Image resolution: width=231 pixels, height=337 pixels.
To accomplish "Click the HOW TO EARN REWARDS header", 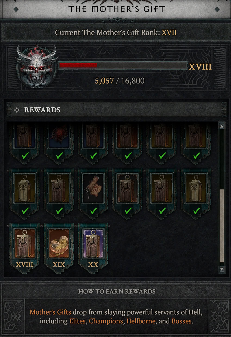I will click(117, 291).
